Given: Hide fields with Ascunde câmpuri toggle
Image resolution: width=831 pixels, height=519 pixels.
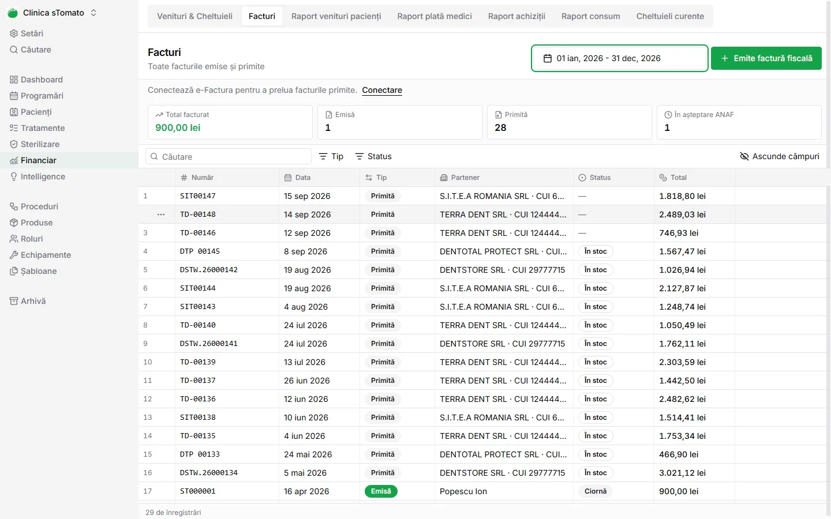Looking at the screenshot, I should pos(780,156).
